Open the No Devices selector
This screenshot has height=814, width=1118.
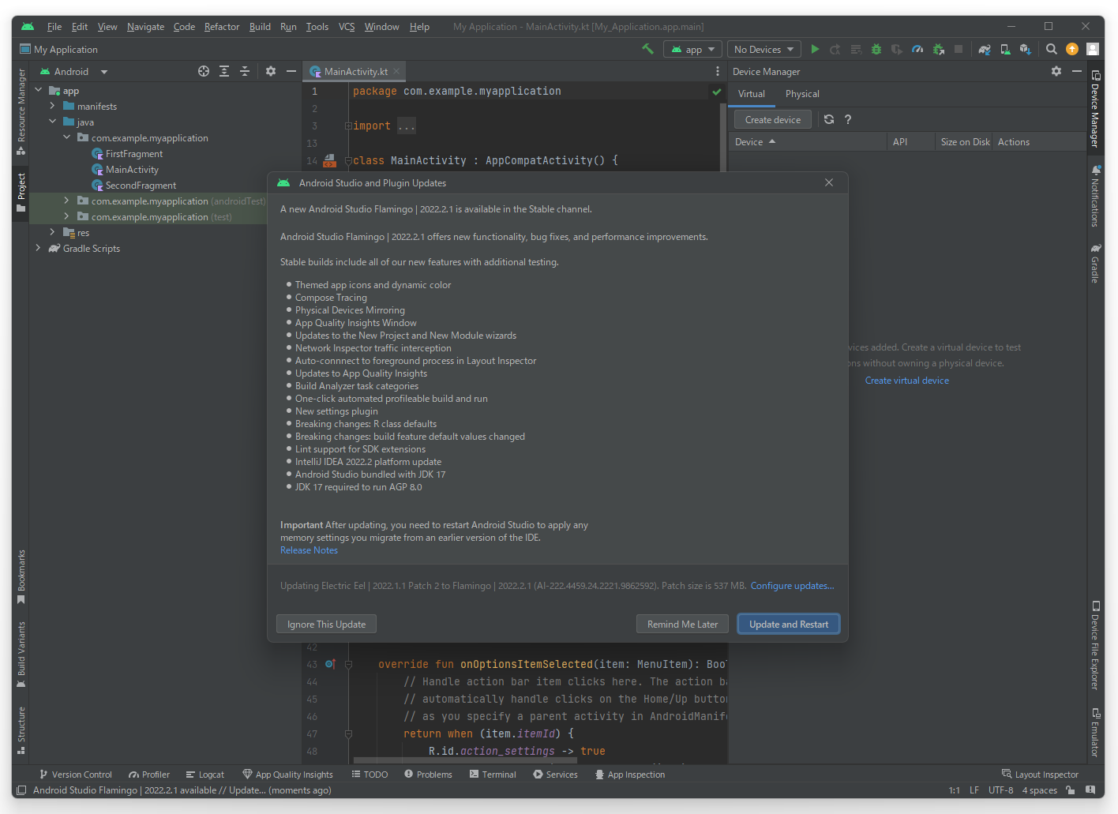coord(763,48)
